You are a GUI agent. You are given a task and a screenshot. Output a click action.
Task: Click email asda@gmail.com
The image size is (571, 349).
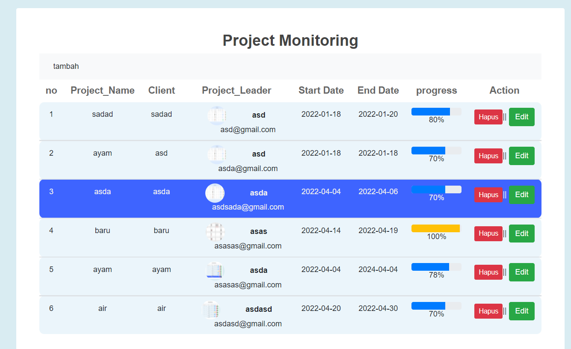(x=248, y=169)
